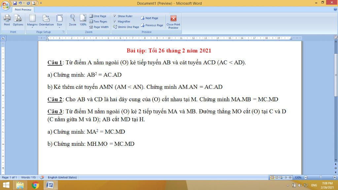Adjust the zoom slider handle

pos(321,177)
